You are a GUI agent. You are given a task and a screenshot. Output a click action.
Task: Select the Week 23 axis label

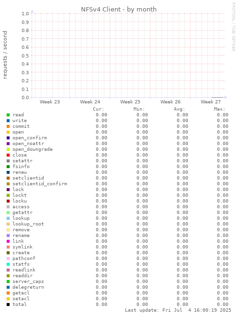tap(50, 102)
